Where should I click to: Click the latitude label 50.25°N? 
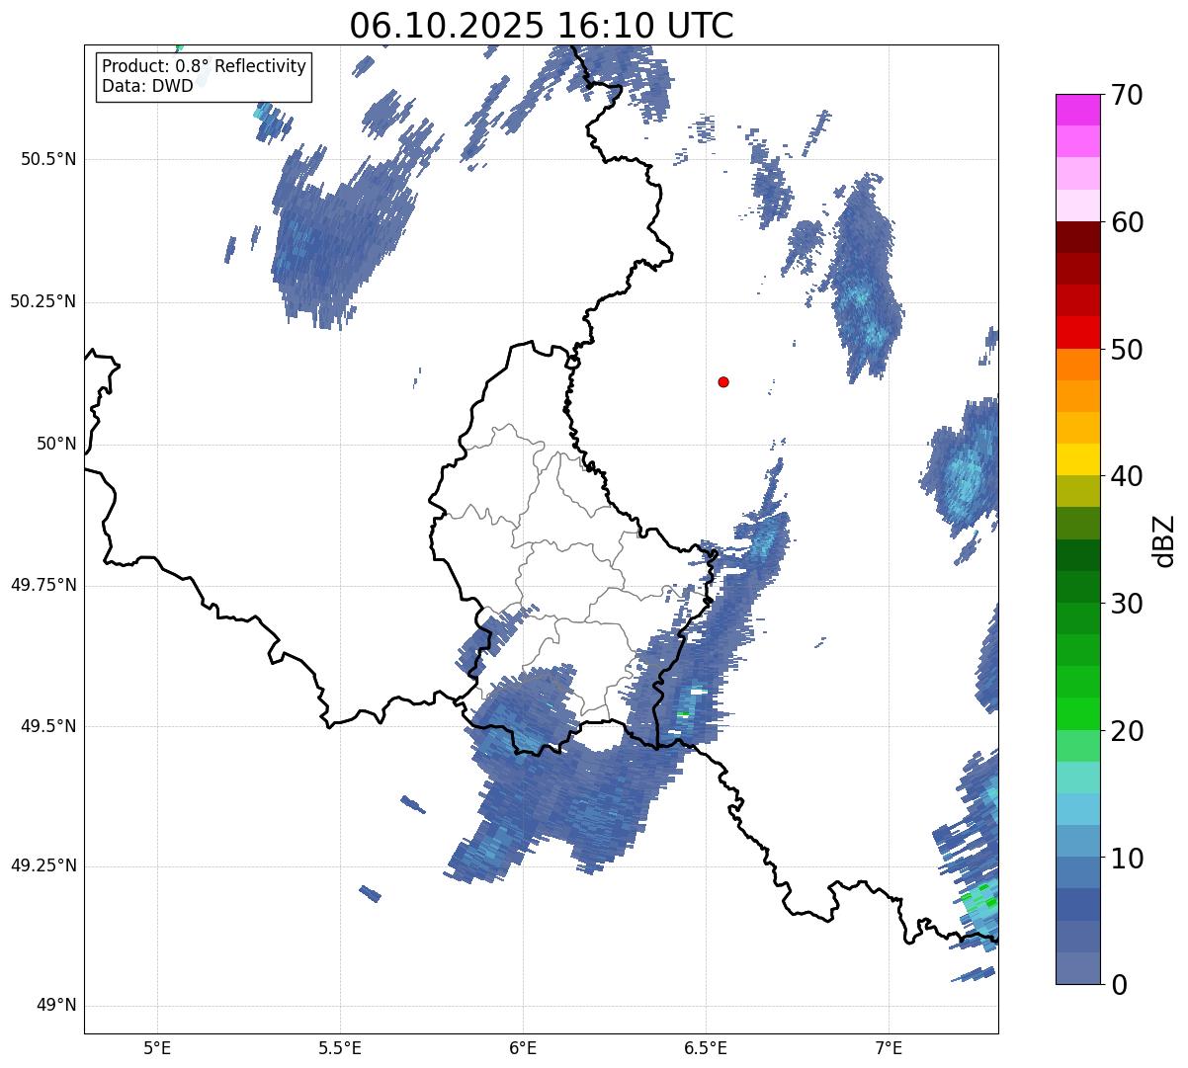(42, 301)
